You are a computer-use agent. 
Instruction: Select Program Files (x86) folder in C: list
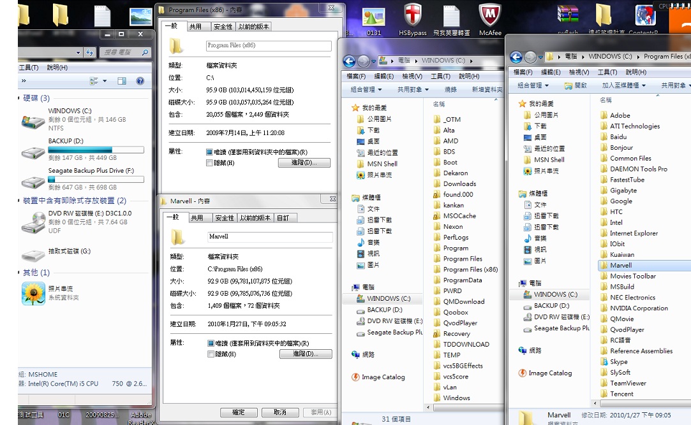[x=465, y=270]
